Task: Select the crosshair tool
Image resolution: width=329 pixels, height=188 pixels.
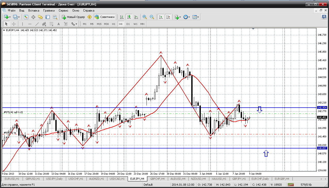Action: click(14, 24)
